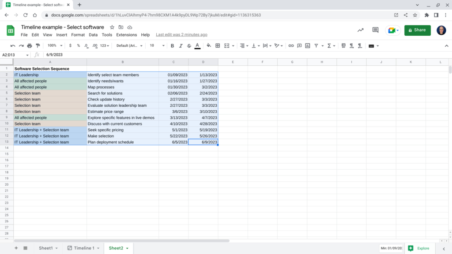The image size is (452, 254).
Task: Create a filter with the funnel icon
Action: pyautogui.click(x=317, y=45)
